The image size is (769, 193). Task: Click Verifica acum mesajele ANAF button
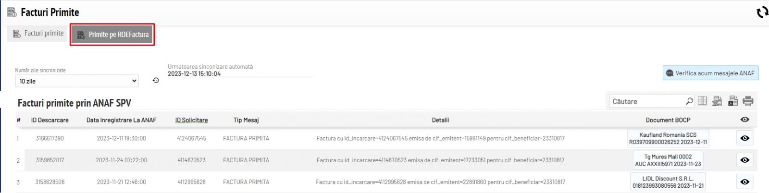click(710, 73)
